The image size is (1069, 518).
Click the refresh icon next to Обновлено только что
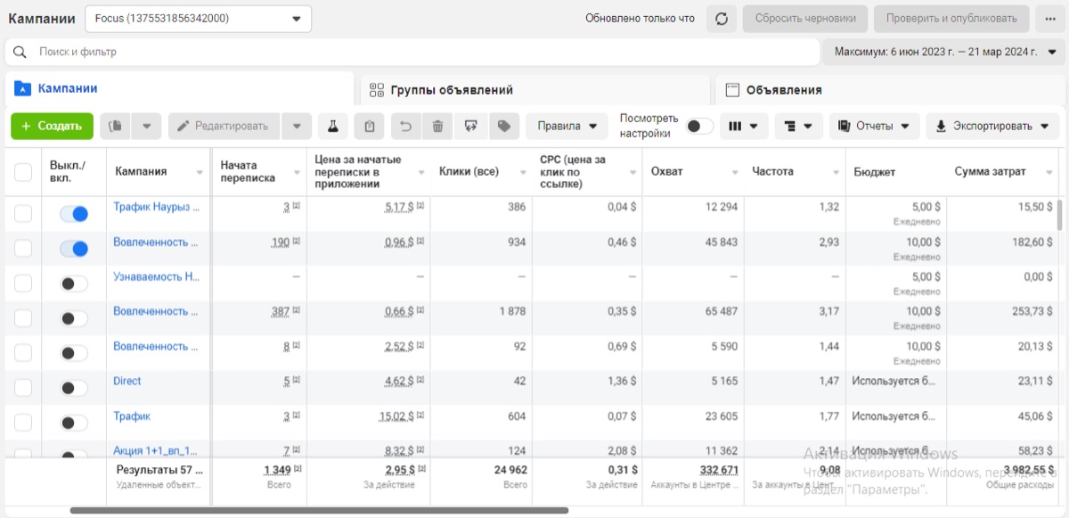(x=722, y=19)
